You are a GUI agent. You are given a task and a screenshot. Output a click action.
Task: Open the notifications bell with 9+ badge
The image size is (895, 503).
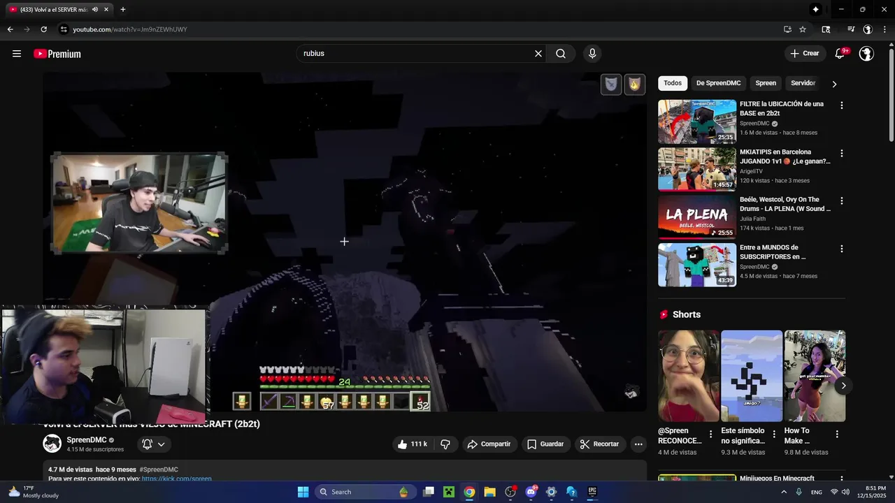840,54
